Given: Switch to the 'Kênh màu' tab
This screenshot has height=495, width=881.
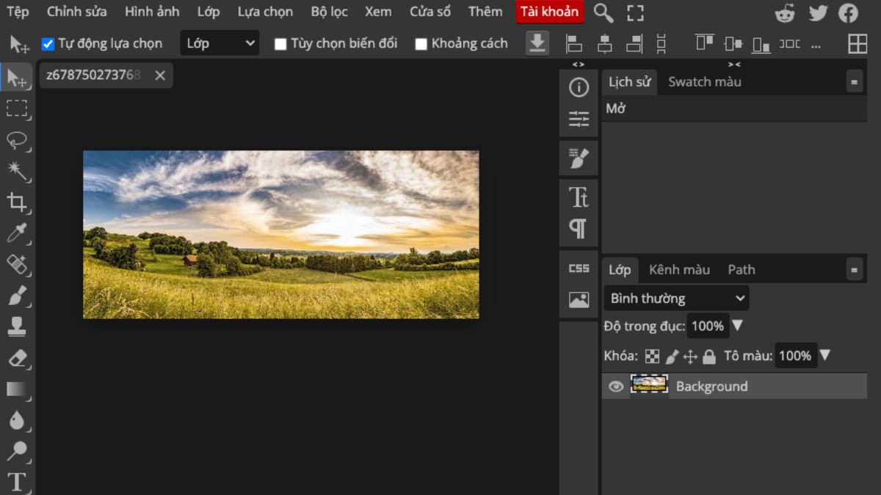Looking at the screenshot, I should [x=679, y=270].
